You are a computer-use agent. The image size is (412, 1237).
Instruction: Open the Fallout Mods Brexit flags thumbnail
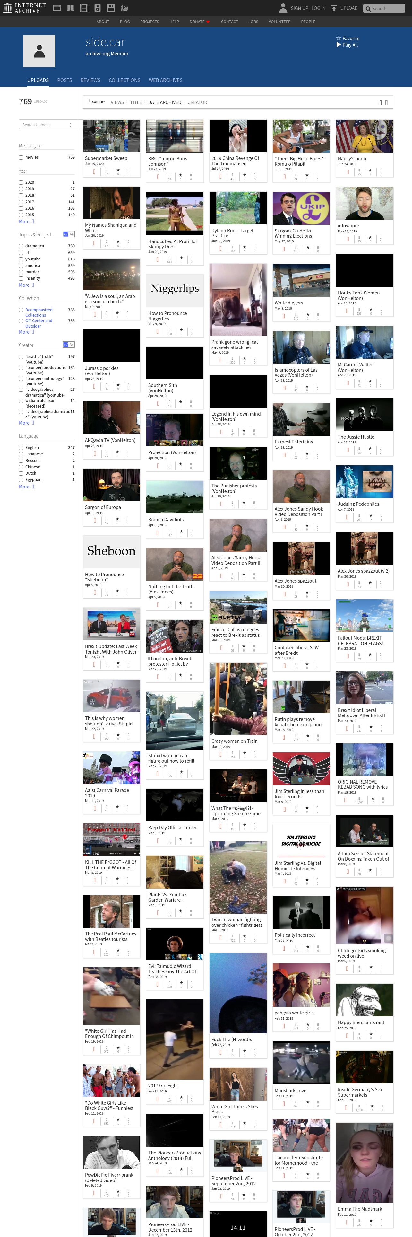pyautogui.click(x=364, y=615)
